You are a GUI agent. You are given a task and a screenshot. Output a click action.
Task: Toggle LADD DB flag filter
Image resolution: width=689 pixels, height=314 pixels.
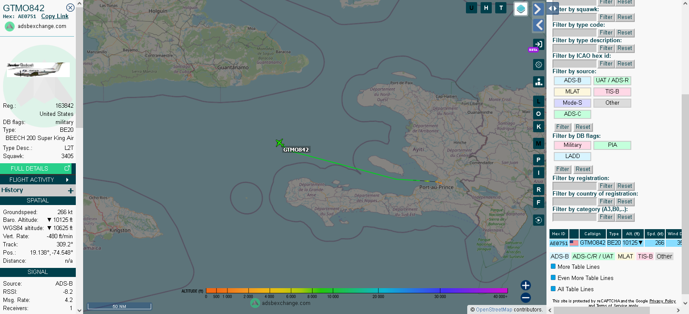pyautogui.click(x=572, y=156)
